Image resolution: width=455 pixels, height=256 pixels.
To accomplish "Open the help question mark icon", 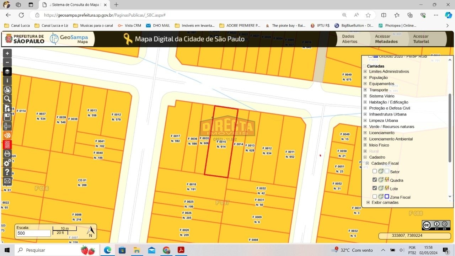I will point(7,172).
